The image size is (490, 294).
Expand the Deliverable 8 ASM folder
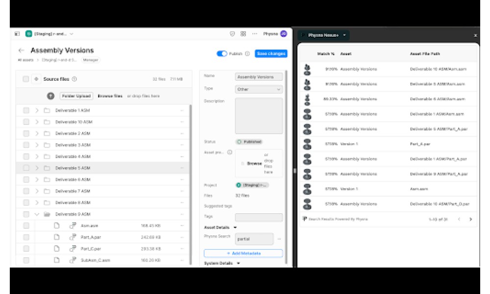tap(37, 202)
